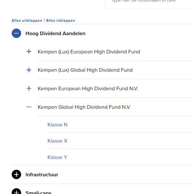Expand the Small-caps category
Screen dimensions: 194x194
16,191
